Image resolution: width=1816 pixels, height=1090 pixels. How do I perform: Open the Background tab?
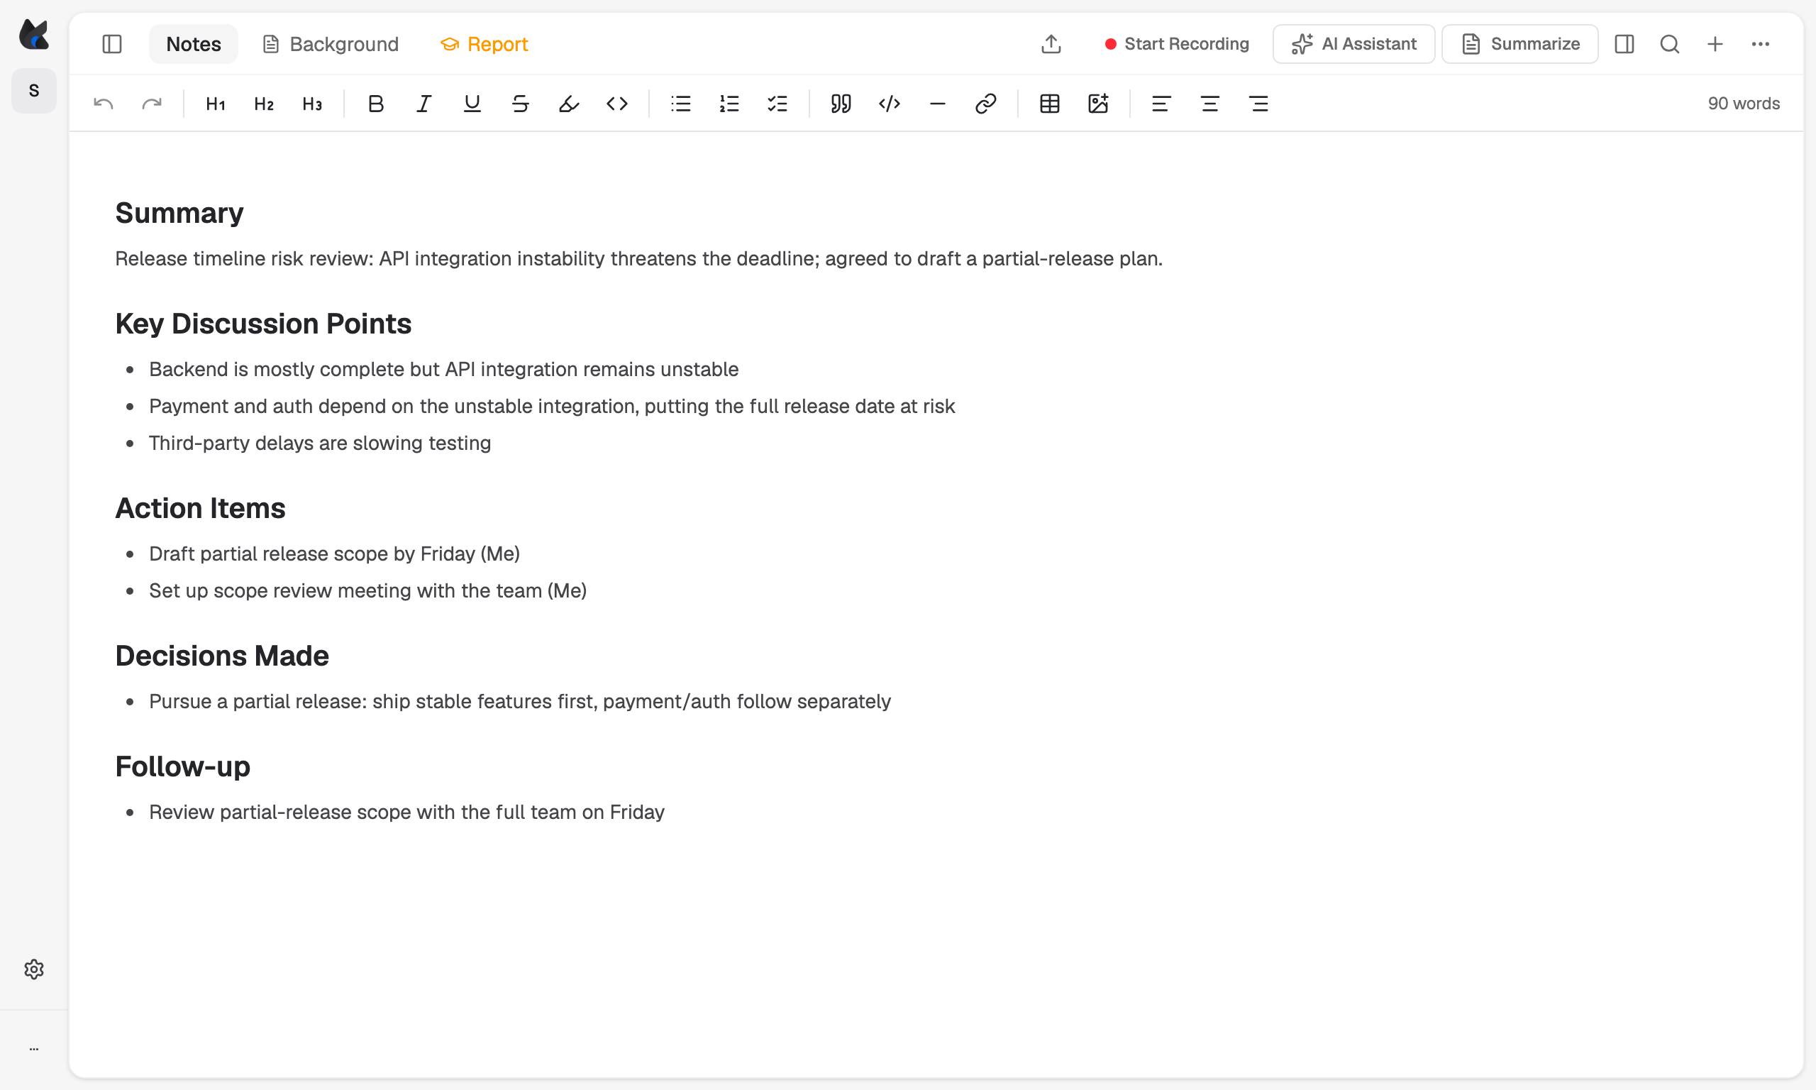click(x=331, y=44)
